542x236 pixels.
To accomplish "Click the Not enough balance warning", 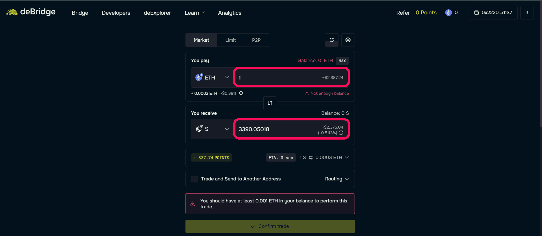I will pos(327,93).
